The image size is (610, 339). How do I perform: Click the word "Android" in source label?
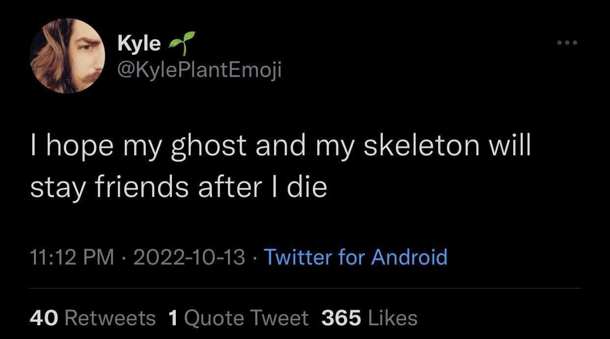409,257
